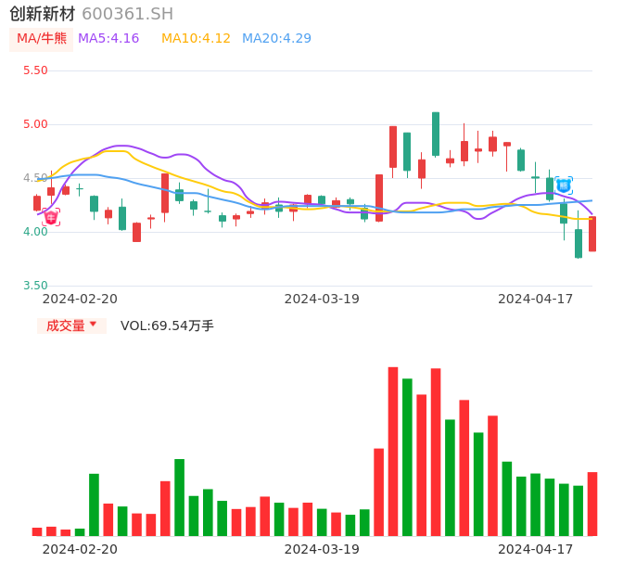
Task: Click the stock name 创新新材
Action: point(43,14)
